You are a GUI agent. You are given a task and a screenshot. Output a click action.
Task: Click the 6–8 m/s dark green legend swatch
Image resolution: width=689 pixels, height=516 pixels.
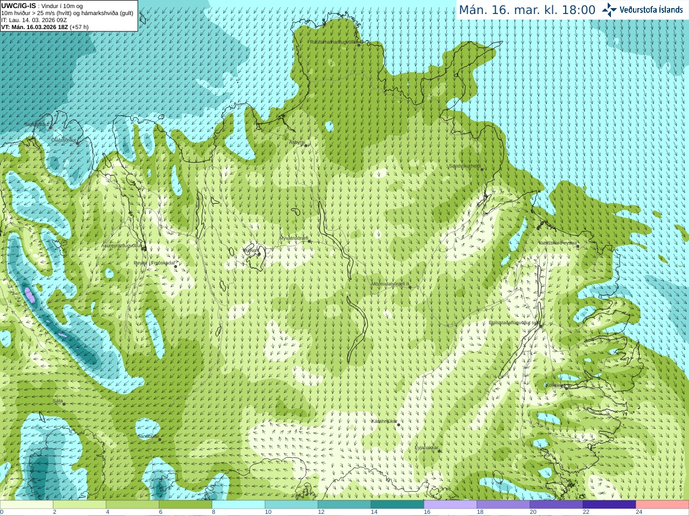point(185,505)
